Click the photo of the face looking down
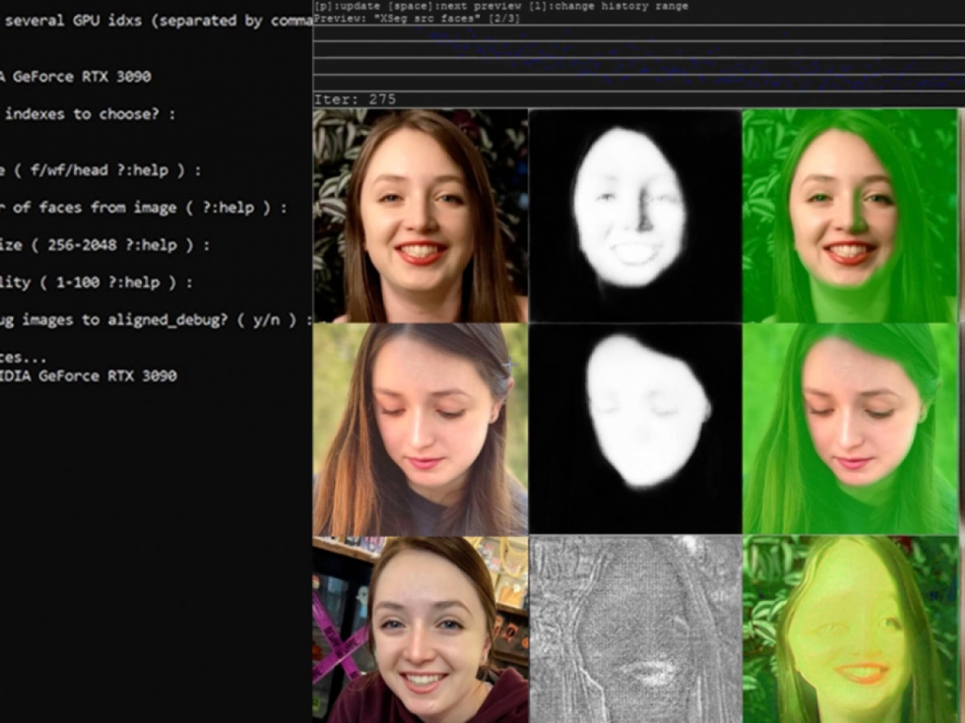Viewport: 965px width, 723px height. tap(420, 429)
